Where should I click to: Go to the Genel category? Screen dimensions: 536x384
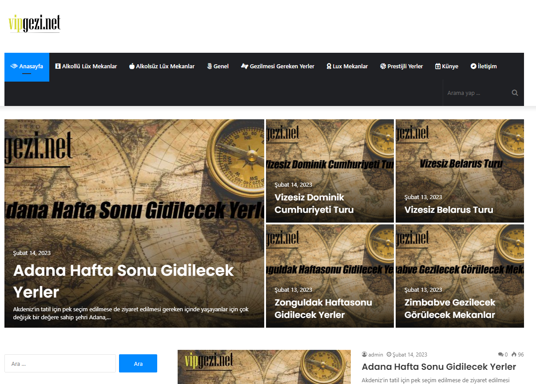(218, 67)
